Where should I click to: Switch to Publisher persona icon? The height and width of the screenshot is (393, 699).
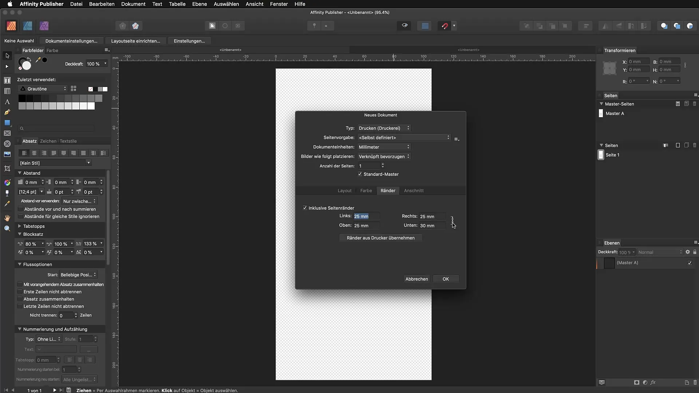11,26
